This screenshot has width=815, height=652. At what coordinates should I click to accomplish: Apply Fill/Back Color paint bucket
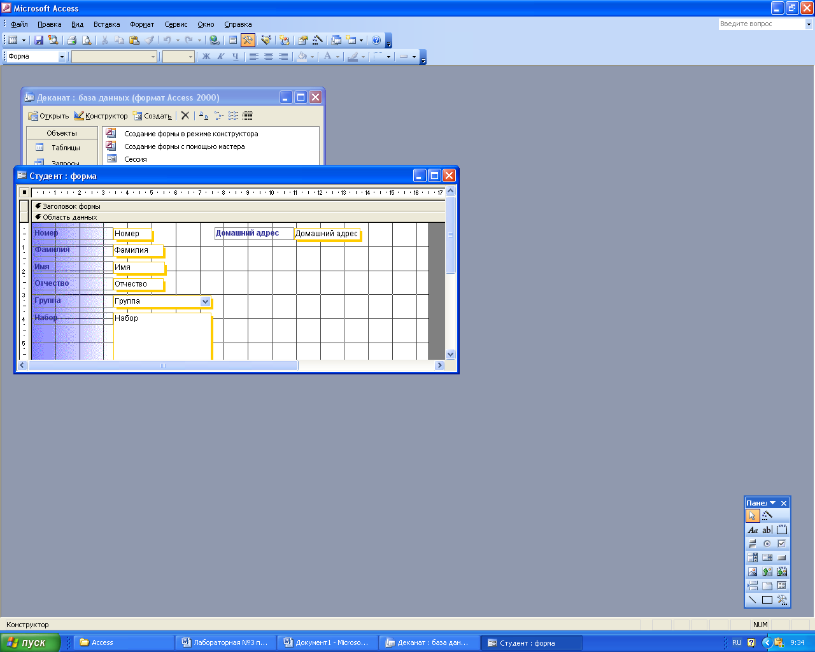point(302,57)
